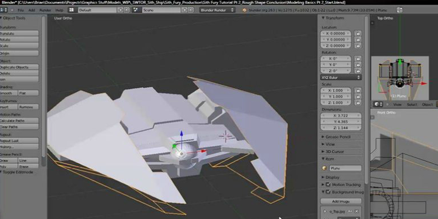Open View menu in Top Ortho header
This screenshot has height=219, width=438.
pyautogui.click(x=397, y=105)
